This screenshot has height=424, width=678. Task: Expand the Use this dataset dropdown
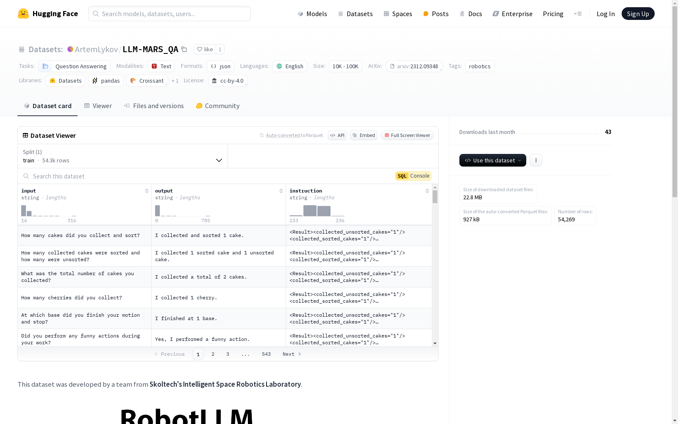[x=493, y=160]
